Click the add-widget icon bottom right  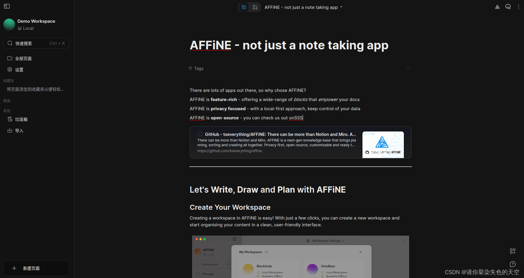[513, 251]
